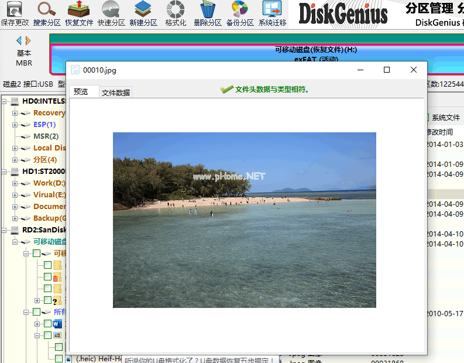The image size is (464, 363).
Task: Tick the checkbox beside Word documents node
Action: click(x=48, y=324)
